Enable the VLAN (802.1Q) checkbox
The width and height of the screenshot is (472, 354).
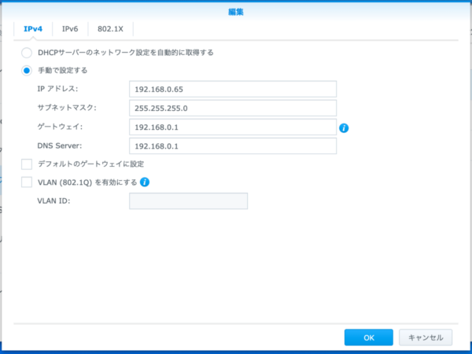27,183
